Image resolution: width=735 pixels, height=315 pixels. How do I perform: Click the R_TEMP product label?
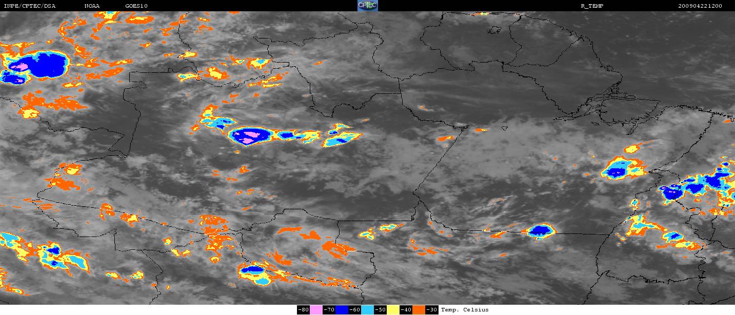click(x=593, y=6)
